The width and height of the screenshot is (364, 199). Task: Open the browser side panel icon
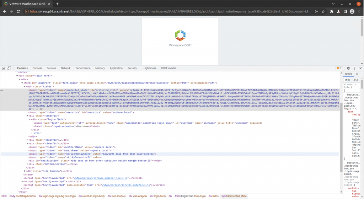tap(345, 11)
